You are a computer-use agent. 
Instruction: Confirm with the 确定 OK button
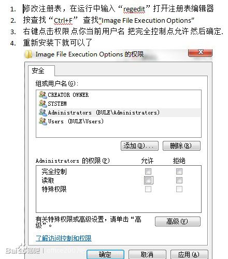[x=105, y=254]
